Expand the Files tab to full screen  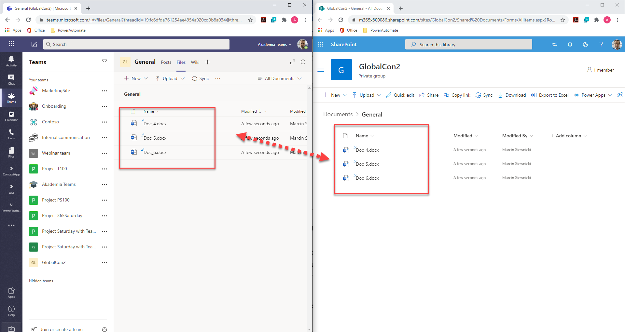click(x=293, y=62)
